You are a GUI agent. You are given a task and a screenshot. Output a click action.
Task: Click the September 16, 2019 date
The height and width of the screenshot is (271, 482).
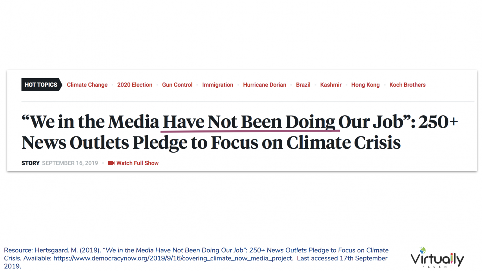pyautogui.click(x=70, y=163)
